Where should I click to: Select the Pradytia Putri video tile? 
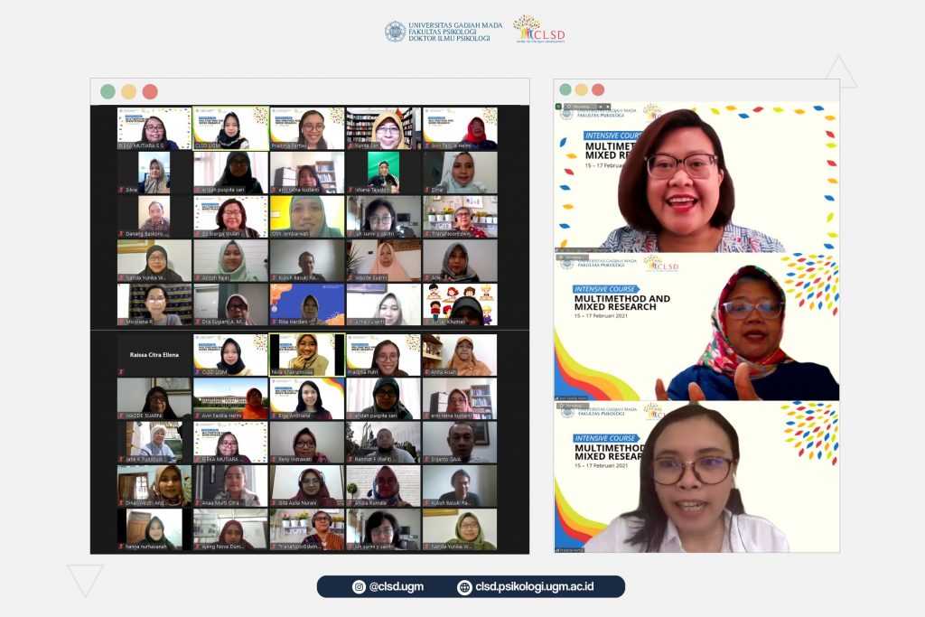point(383,354)
